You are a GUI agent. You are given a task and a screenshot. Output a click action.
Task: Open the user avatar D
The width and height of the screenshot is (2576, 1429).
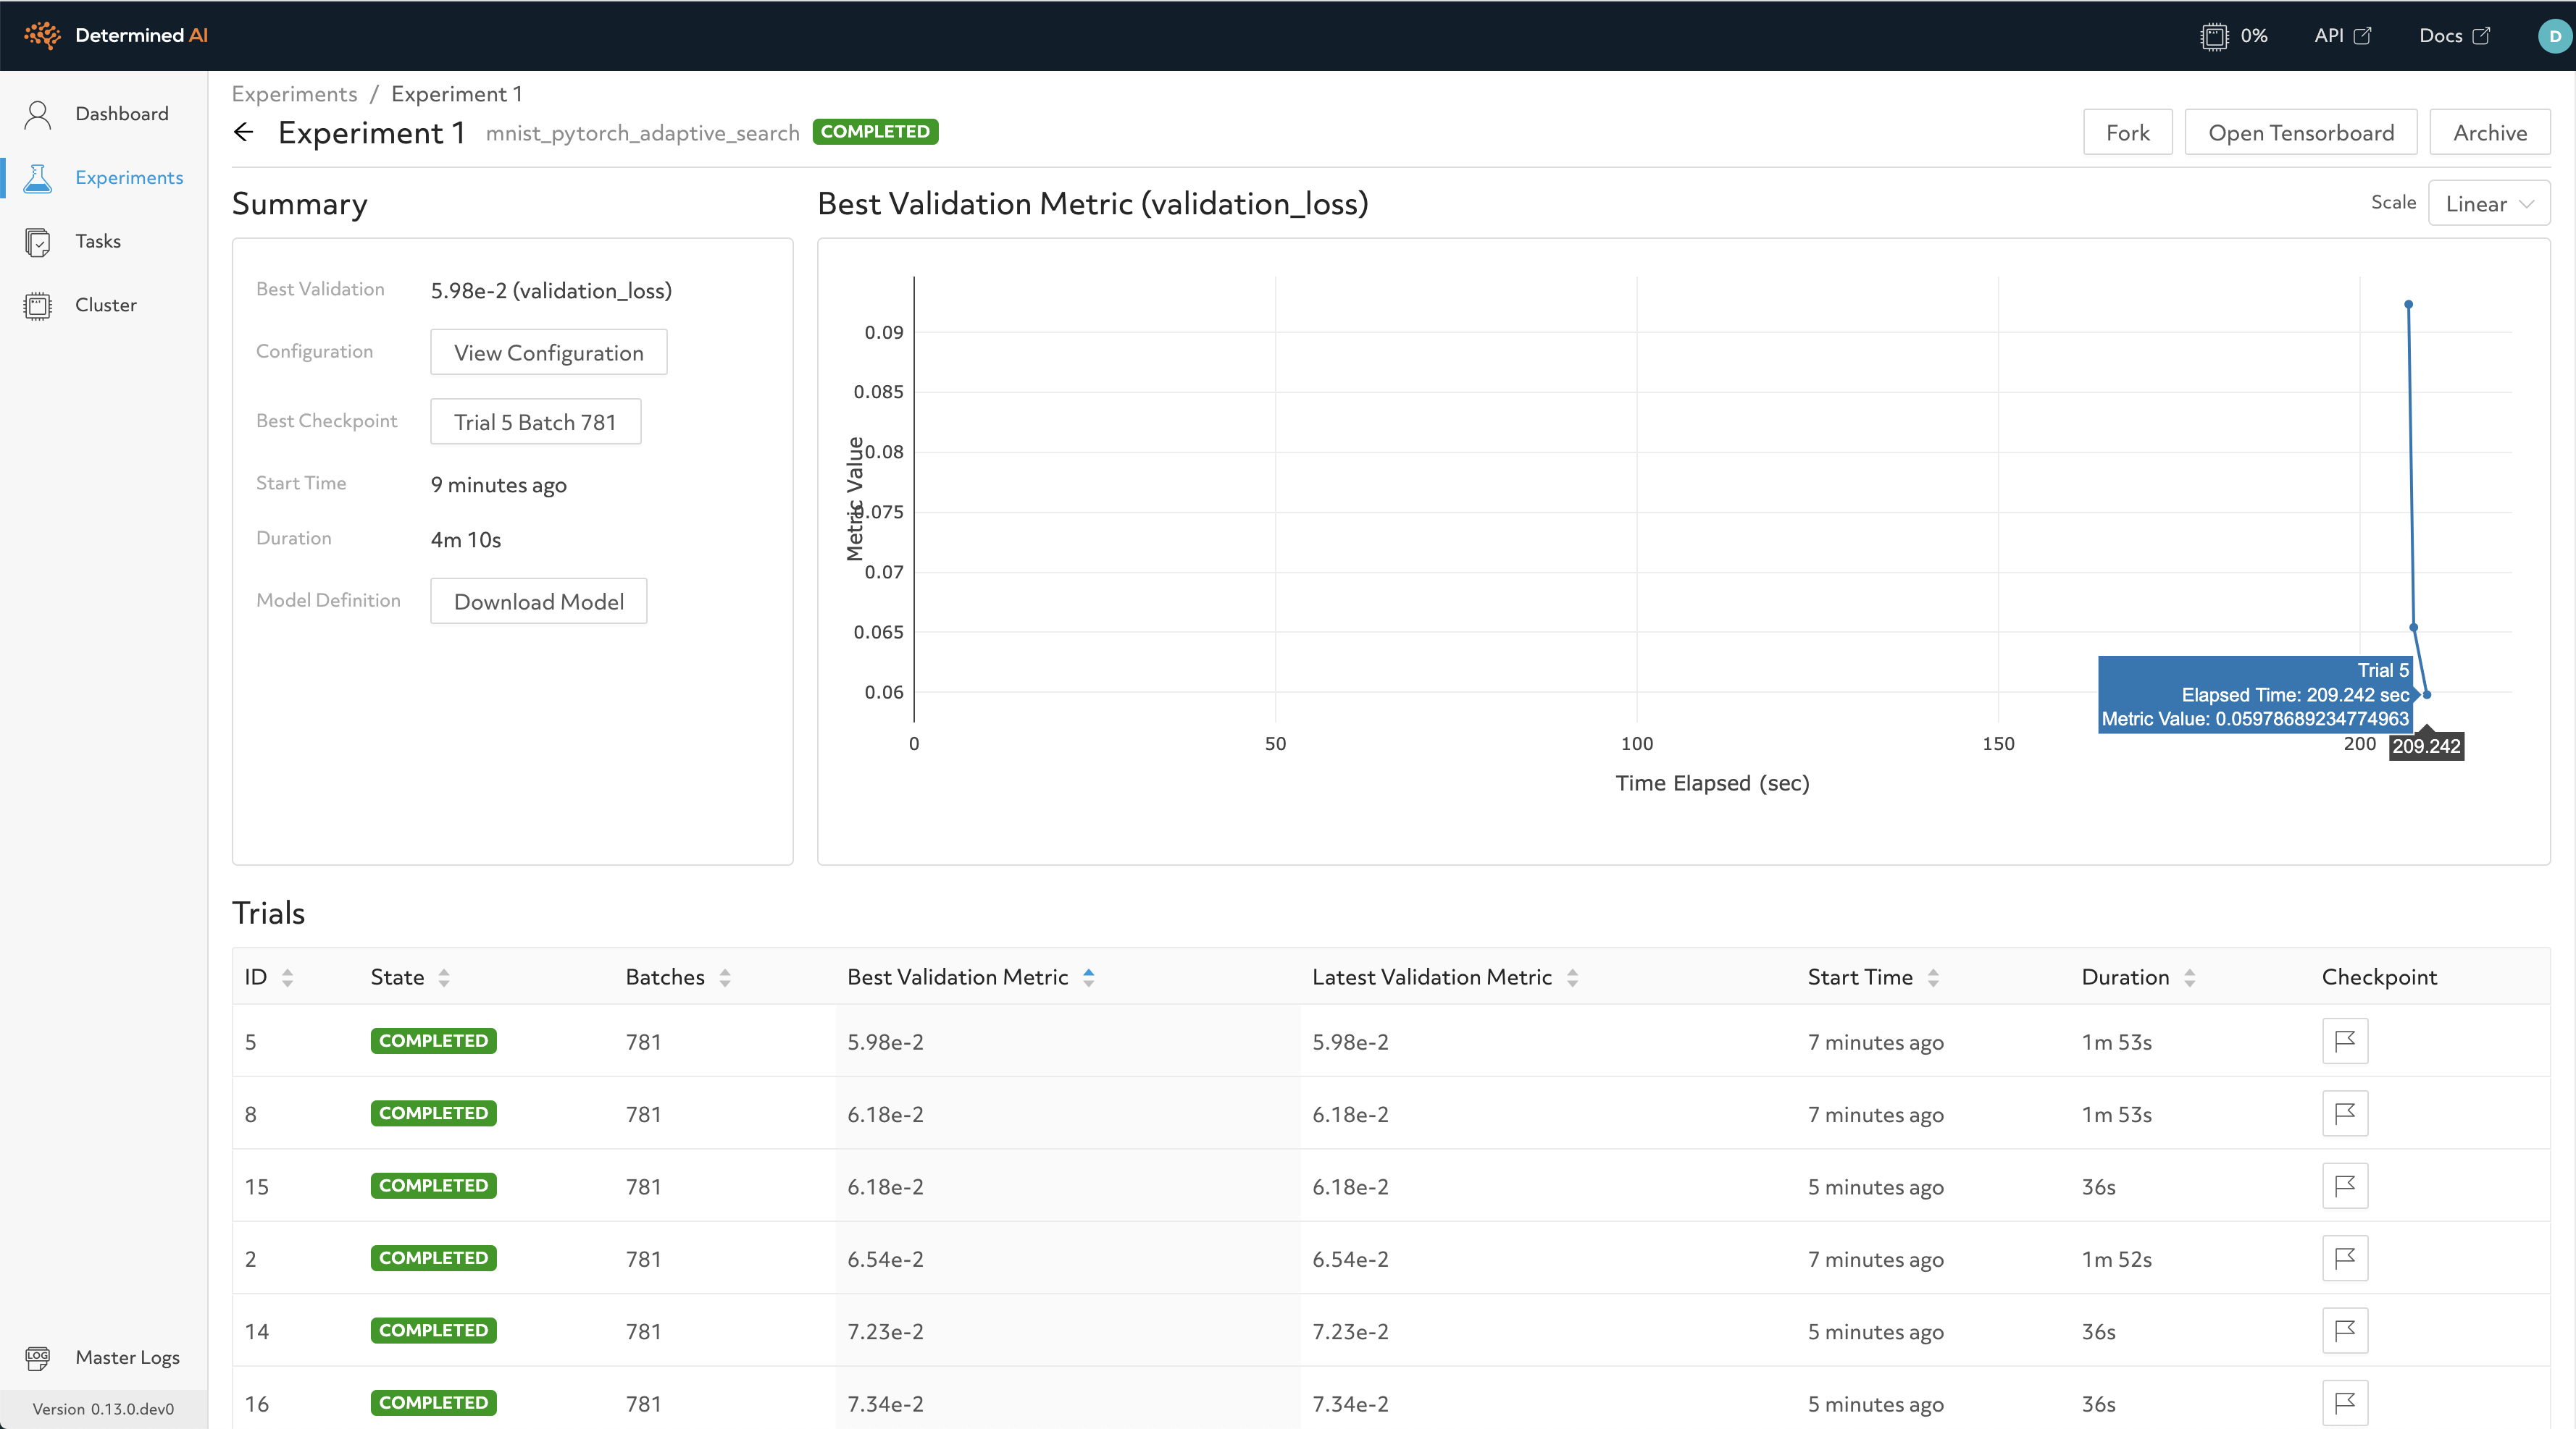2554,36
